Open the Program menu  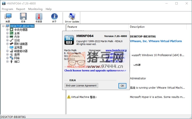click(x=7, y=9)
